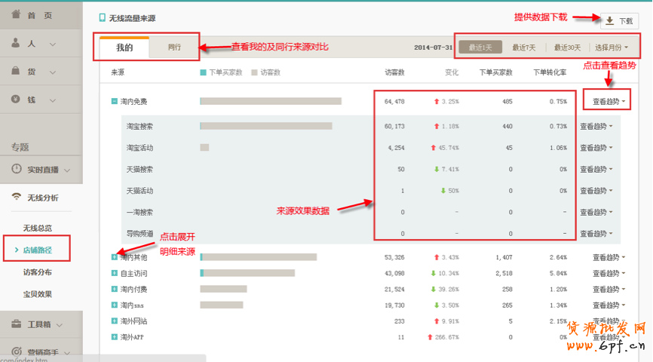Switch to the 我的 tab
This screenshot has height=362, width=653.
[124, 48]
